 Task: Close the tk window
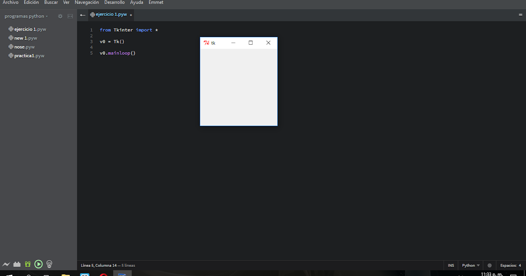coord(268,43)
